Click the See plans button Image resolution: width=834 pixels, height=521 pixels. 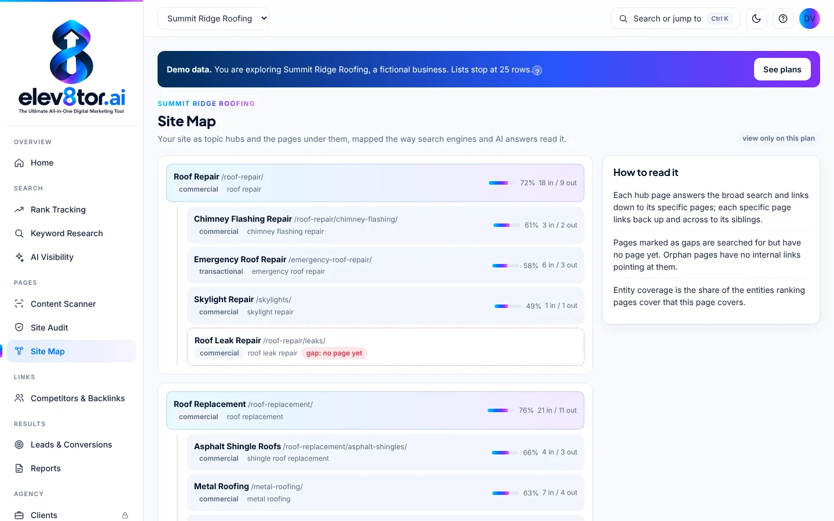click(x=782, y=69)
